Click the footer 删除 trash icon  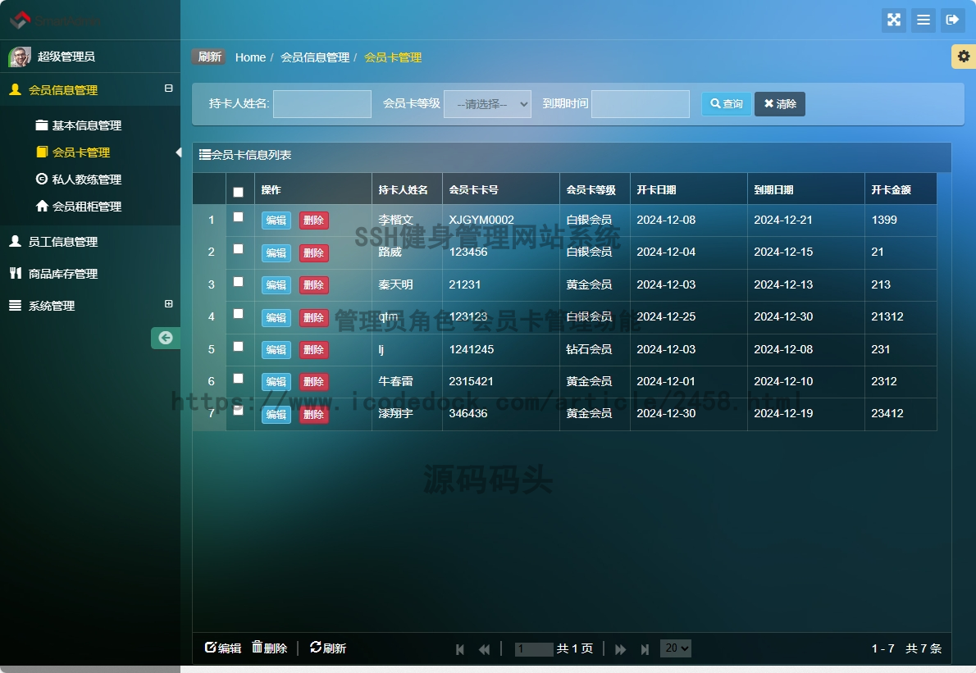pyautogui.click(x=257, y=648)
